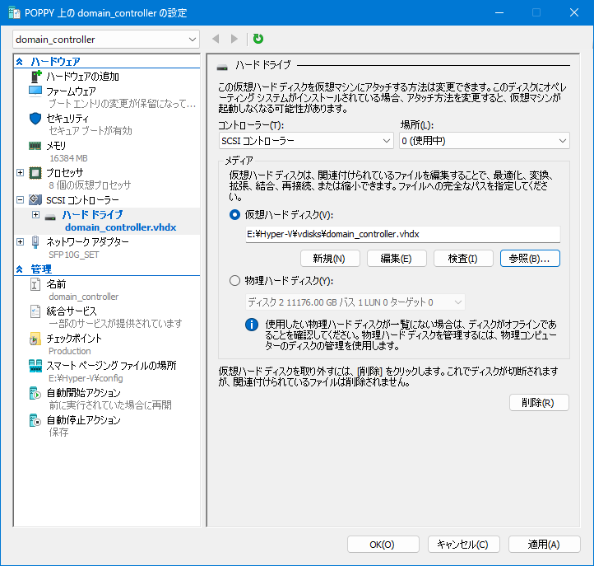Click the settings window title bar icon
Screen dimensions: 594x566
pos(14,13)
